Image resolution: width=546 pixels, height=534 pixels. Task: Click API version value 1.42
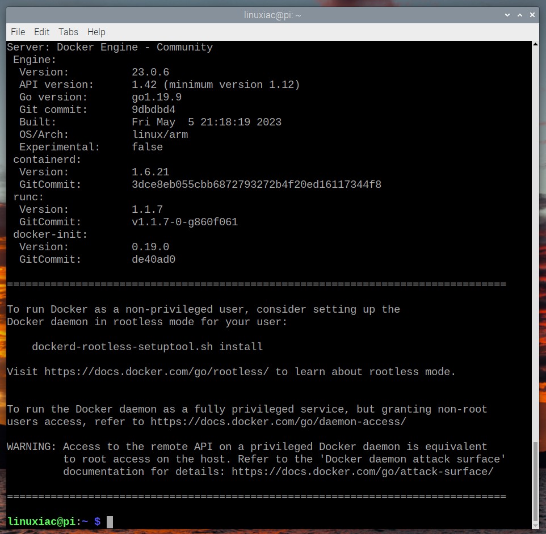pos(144,85)
